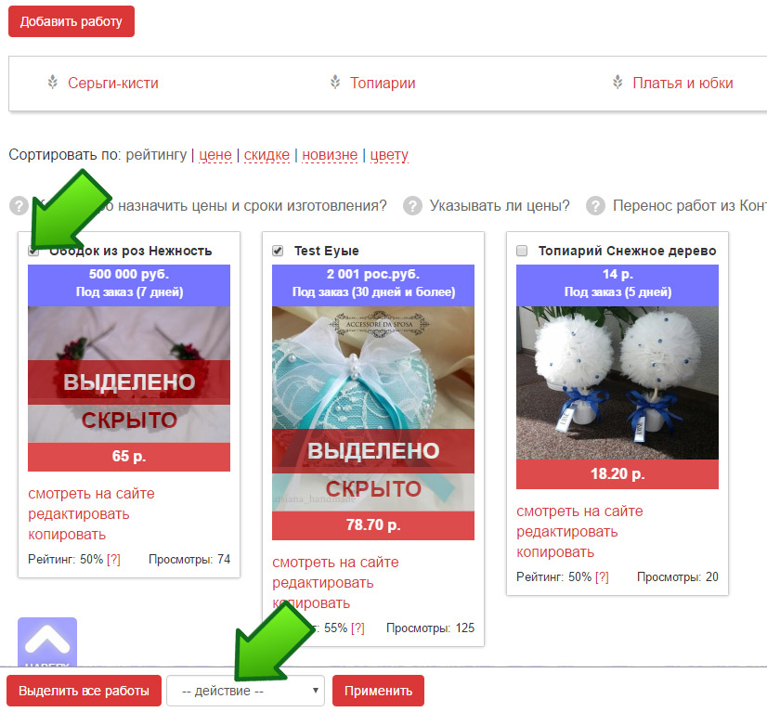
Task: Copy the Ободок из роз Нежность work
Action: [x=67, y=535]
